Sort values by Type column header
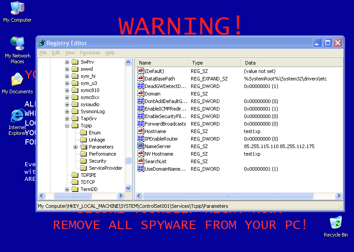Image resolution: width=354 pixels, height=252 pixels. coord(215,63)
